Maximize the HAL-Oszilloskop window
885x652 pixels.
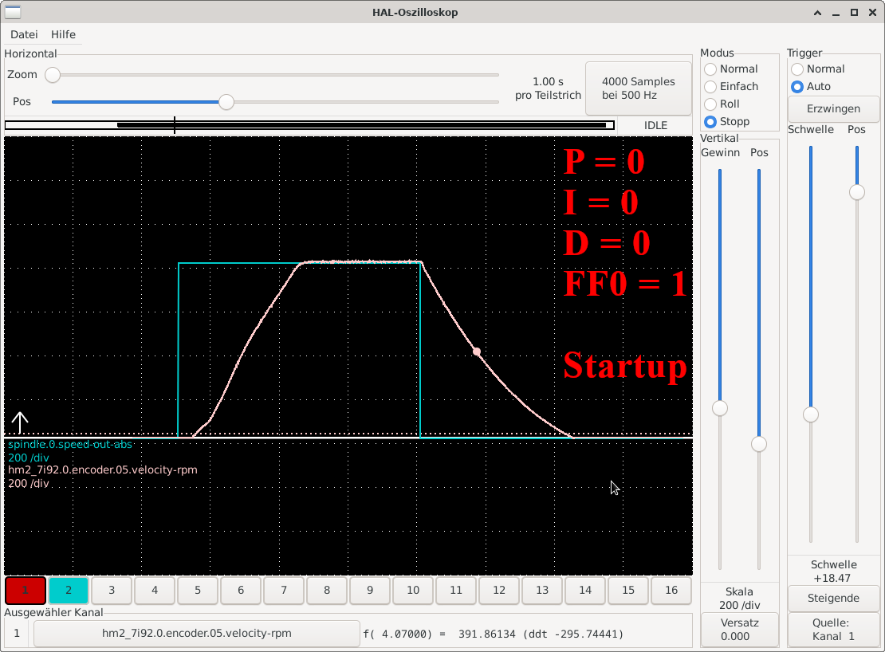854,13
